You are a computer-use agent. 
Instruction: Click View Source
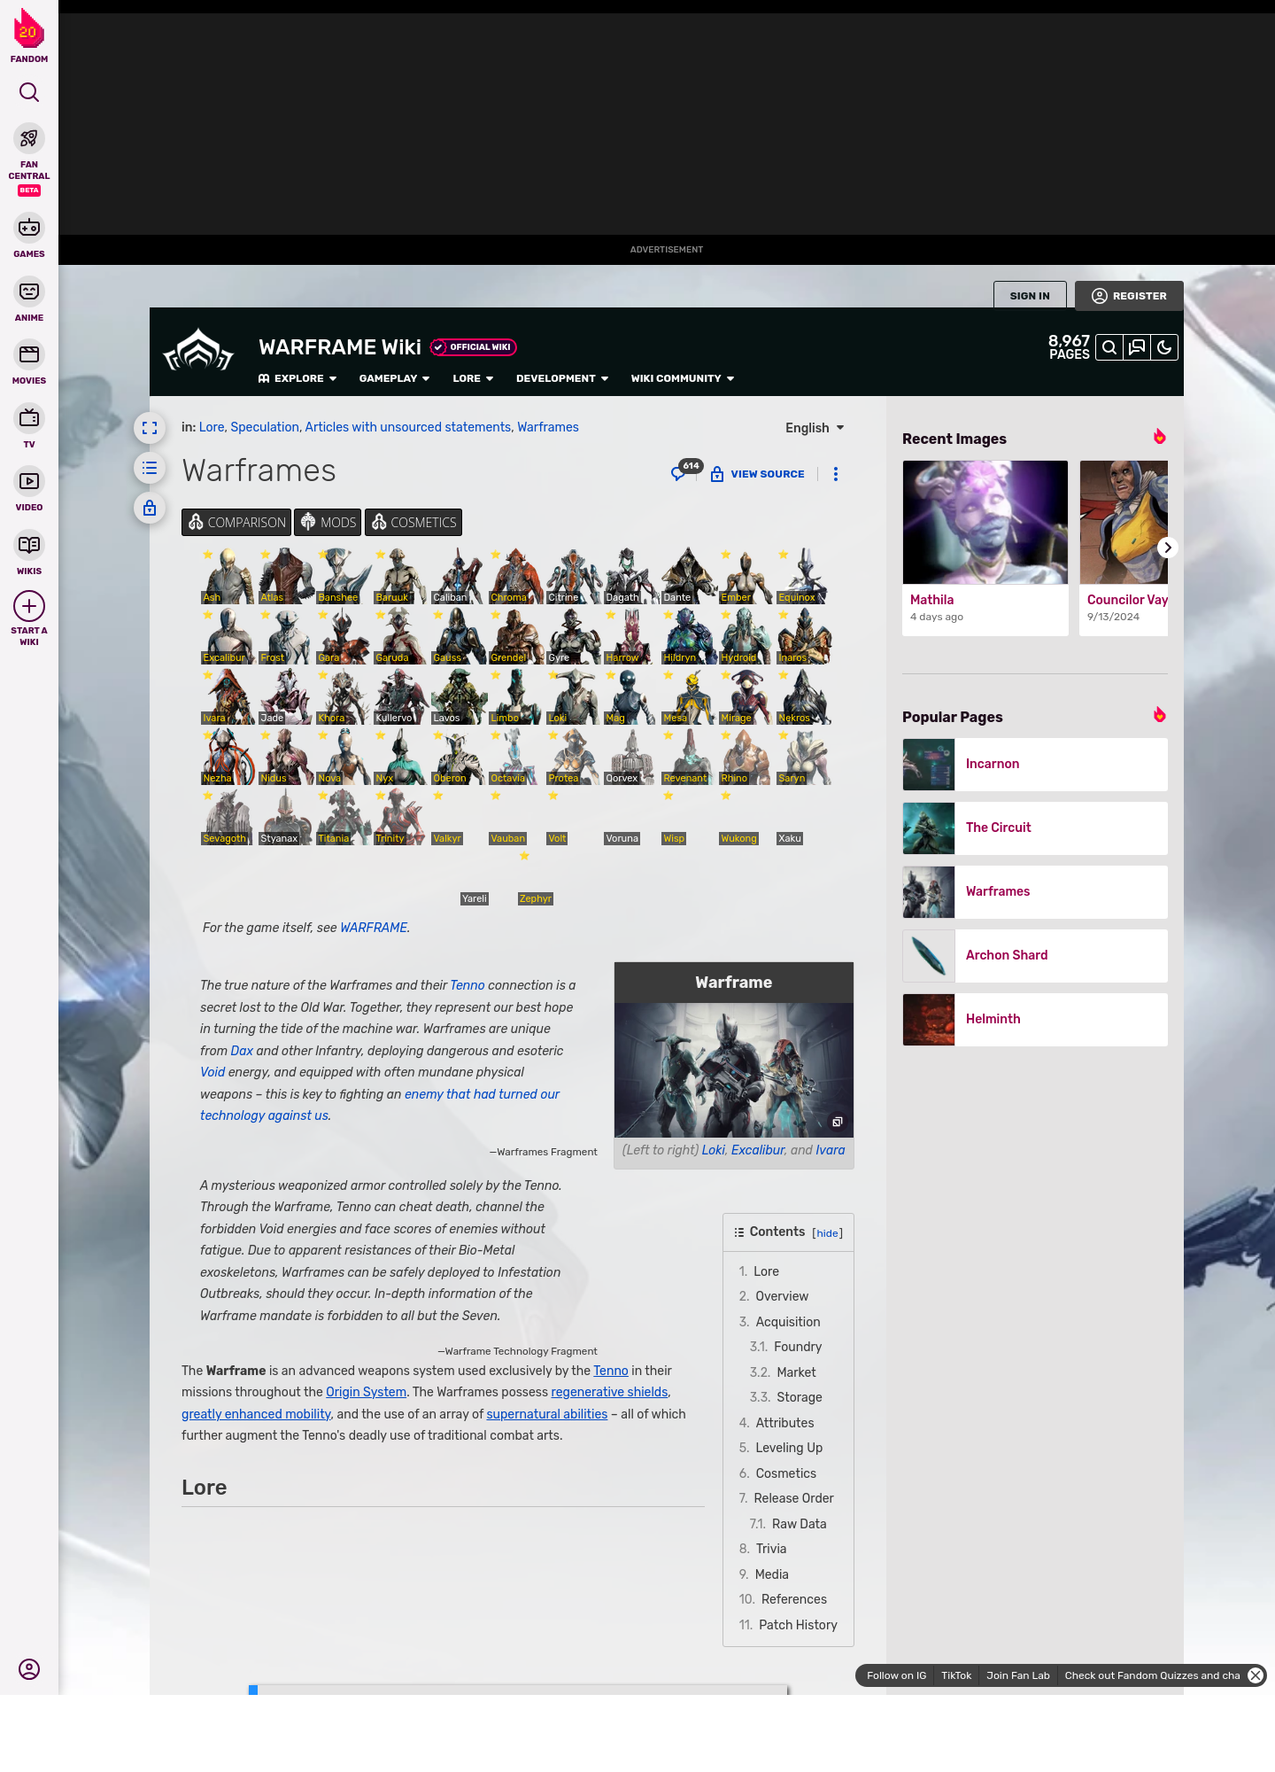click(x=758, y=474)
